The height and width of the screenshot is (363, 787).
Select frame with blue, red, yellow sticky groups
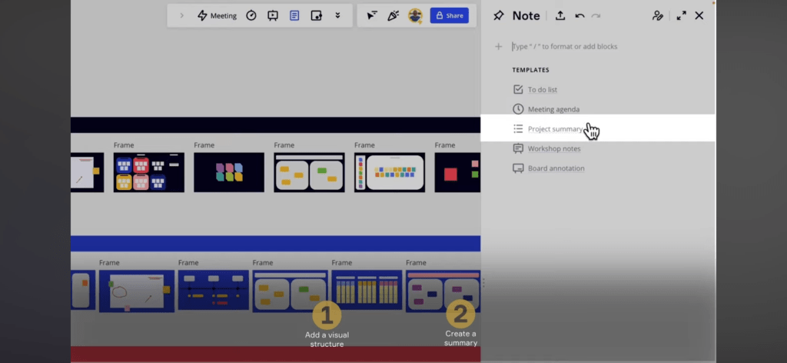pyautogui.click(x=148, y=172)
